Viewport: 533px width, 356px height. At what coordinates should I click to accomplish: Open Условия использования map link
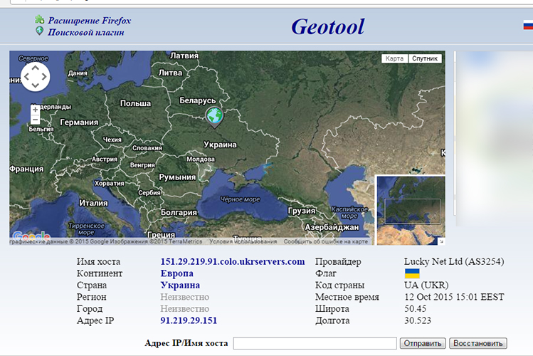click(243, 241)
